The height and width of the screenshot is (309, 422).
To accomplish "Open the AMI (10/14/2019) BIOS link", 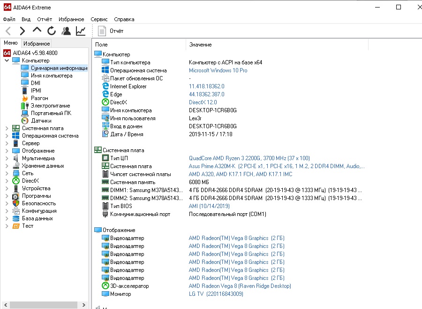I will click(209, 206).
